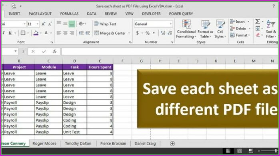Click Decrease Indent icon
Viewport: 280px width, 156px height.
[81, 33]
